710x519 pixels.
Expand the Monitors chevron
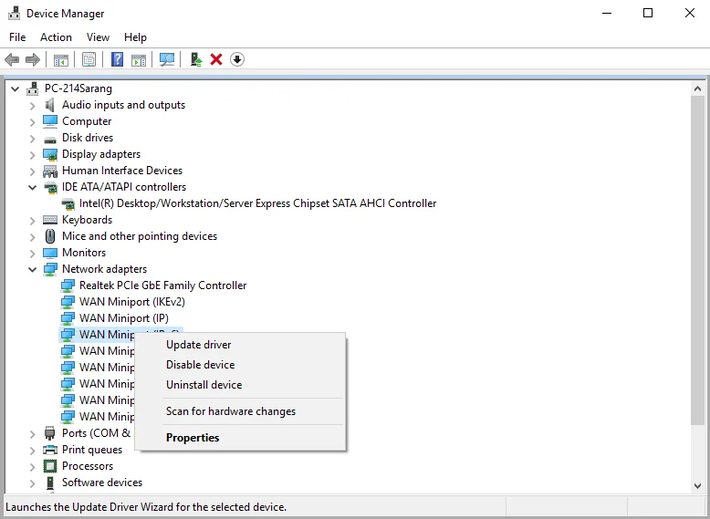click(32, 253)
